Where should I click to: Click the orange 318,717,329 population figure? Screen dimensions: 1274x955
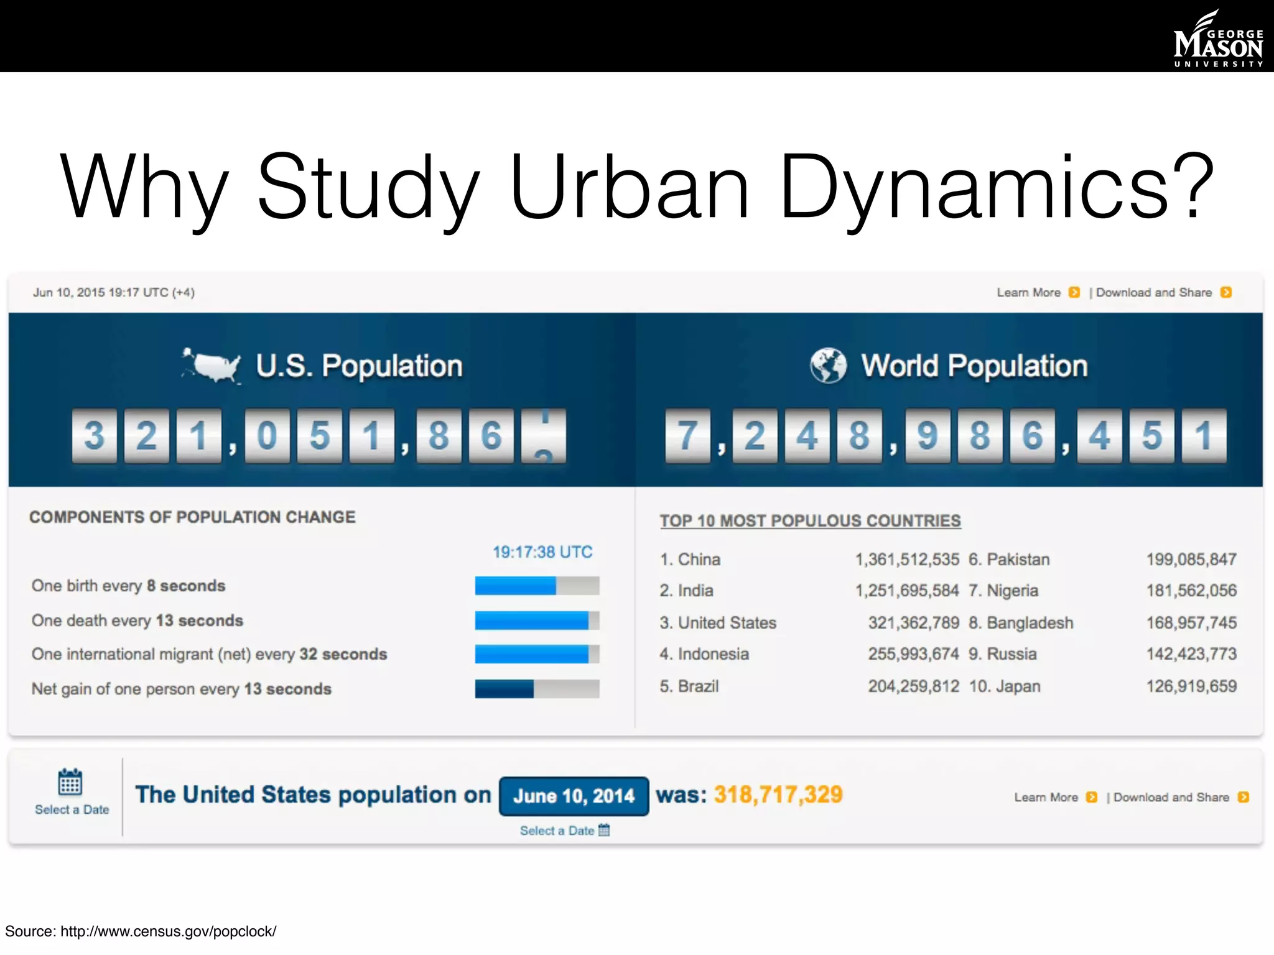click(778, 795)
